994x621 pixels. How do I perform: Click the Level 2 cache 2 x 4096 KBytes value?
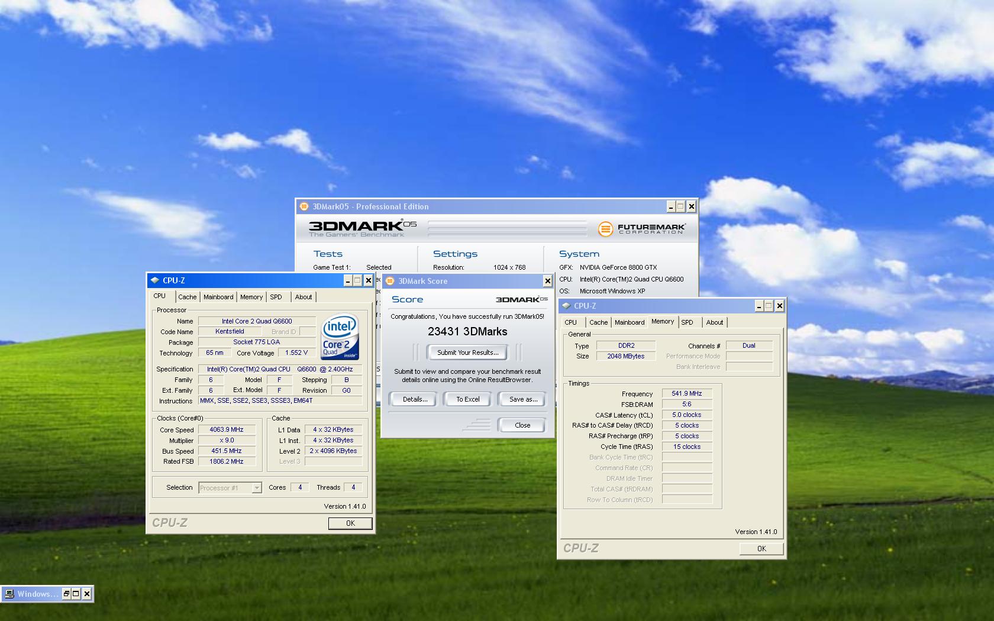click(x=333, y=451)
